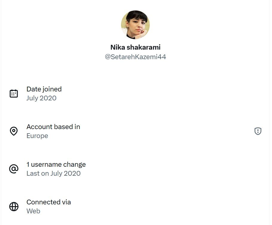Click the "Date joined" heading text
This screenshot has height=225, width=272.
pyautogui.click(x=44, y=89)
